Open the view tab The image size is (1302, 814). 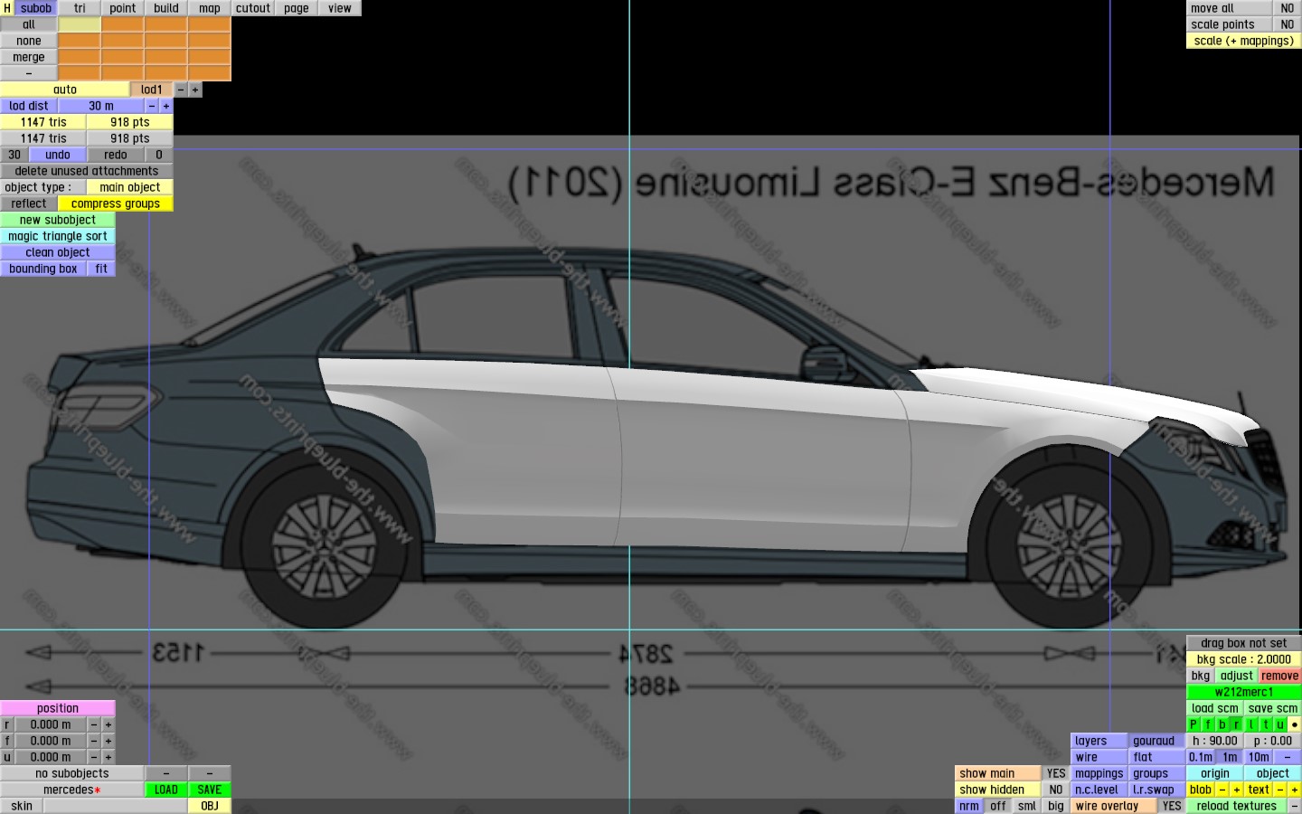(x=340, y=8)
